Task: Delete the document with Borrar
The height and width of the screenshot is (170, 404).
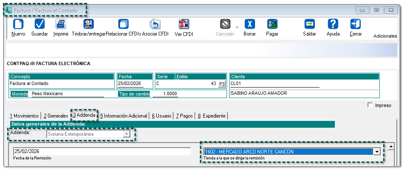Action: tap(250, 24)
